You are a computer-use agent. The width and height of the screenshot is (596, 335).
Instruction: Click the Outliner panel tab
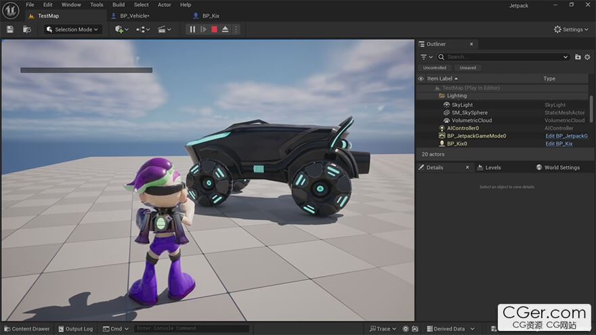coord(435,44)
